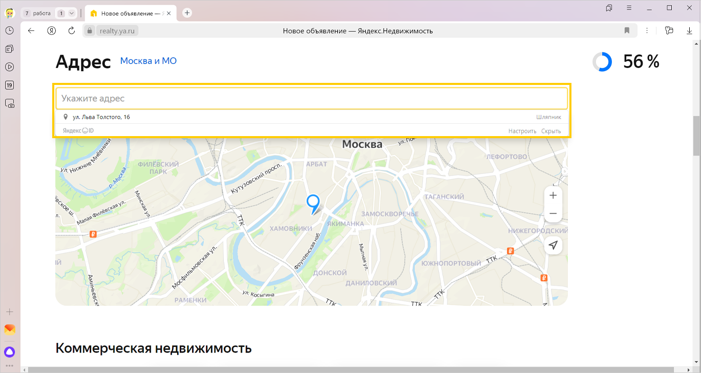Launch Alice assistant in the sidebar

10,352
